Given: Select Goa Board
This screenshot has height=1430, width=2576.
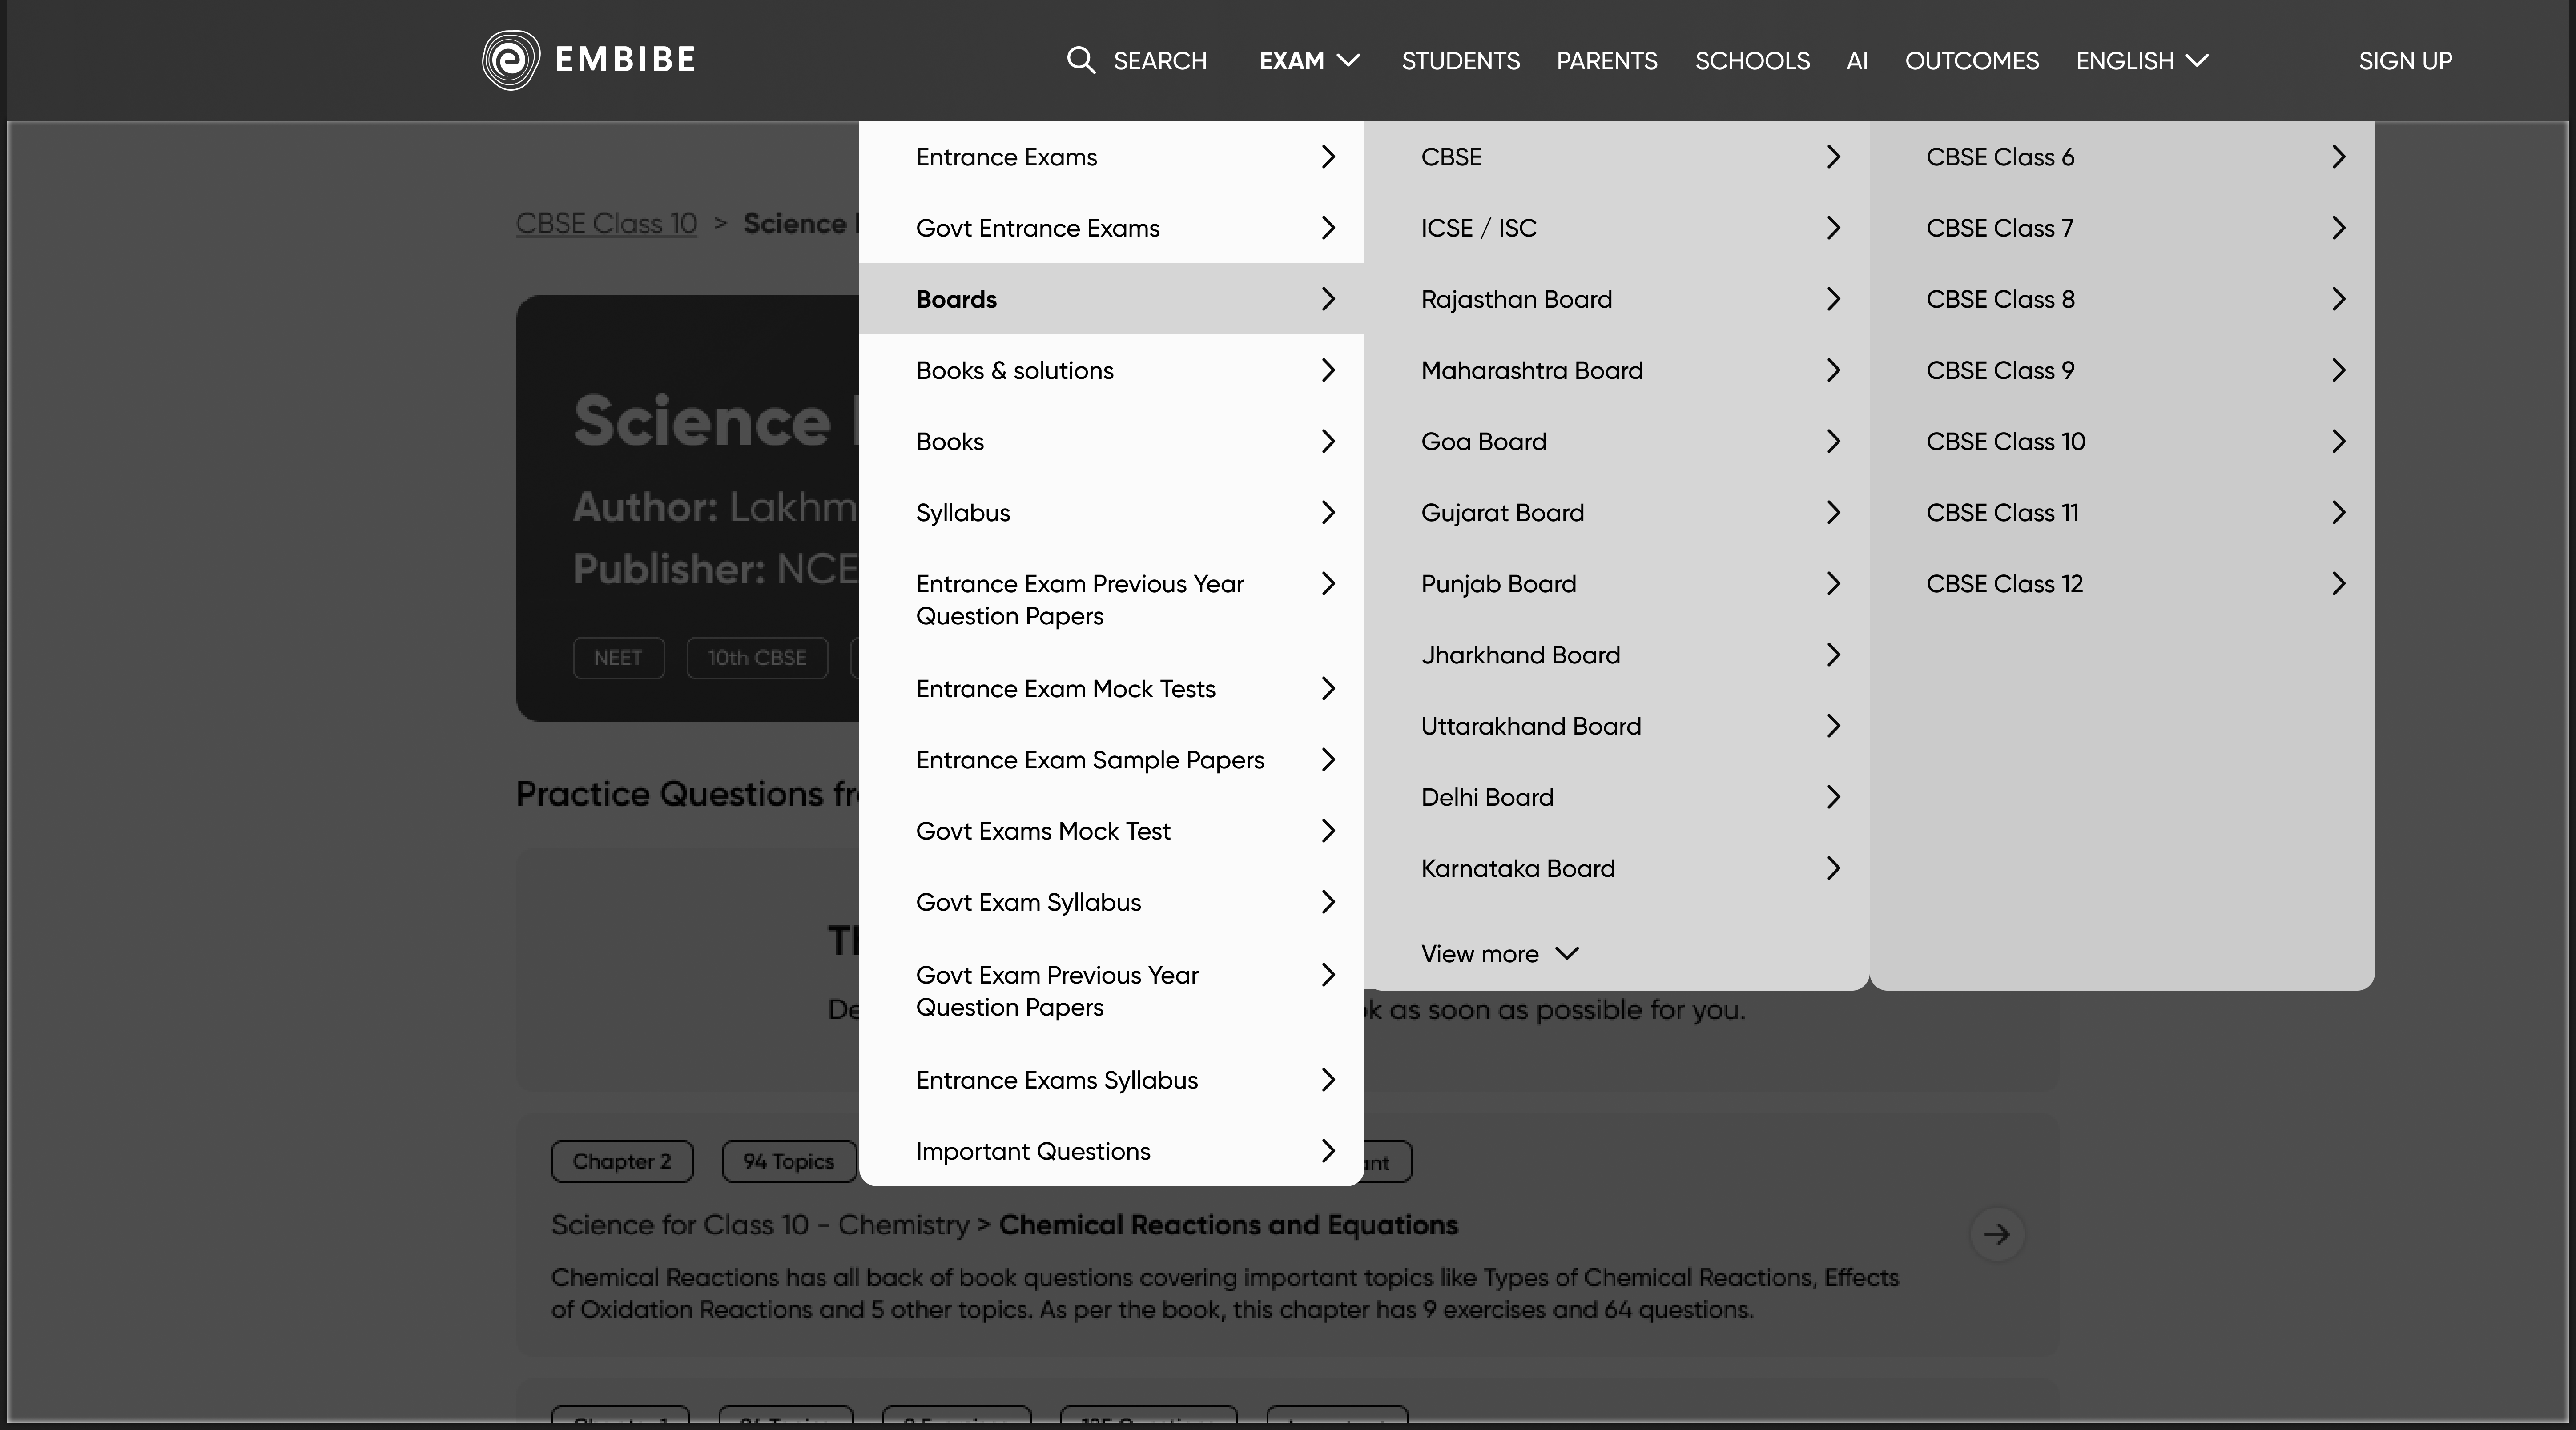Looking at the screenshot, I should (x=1617, y=441).
